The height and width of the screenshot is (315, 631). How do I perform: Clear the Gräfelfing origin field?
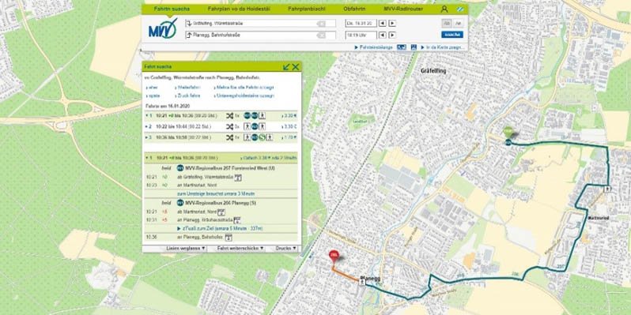click(x=321, y=24)
